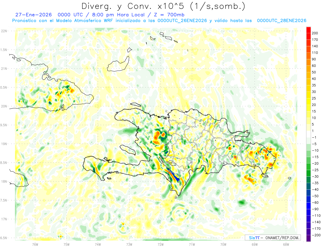Click the 69W longitude label
The width and height of the screenshot is (321, 248).
click(254, 244)
